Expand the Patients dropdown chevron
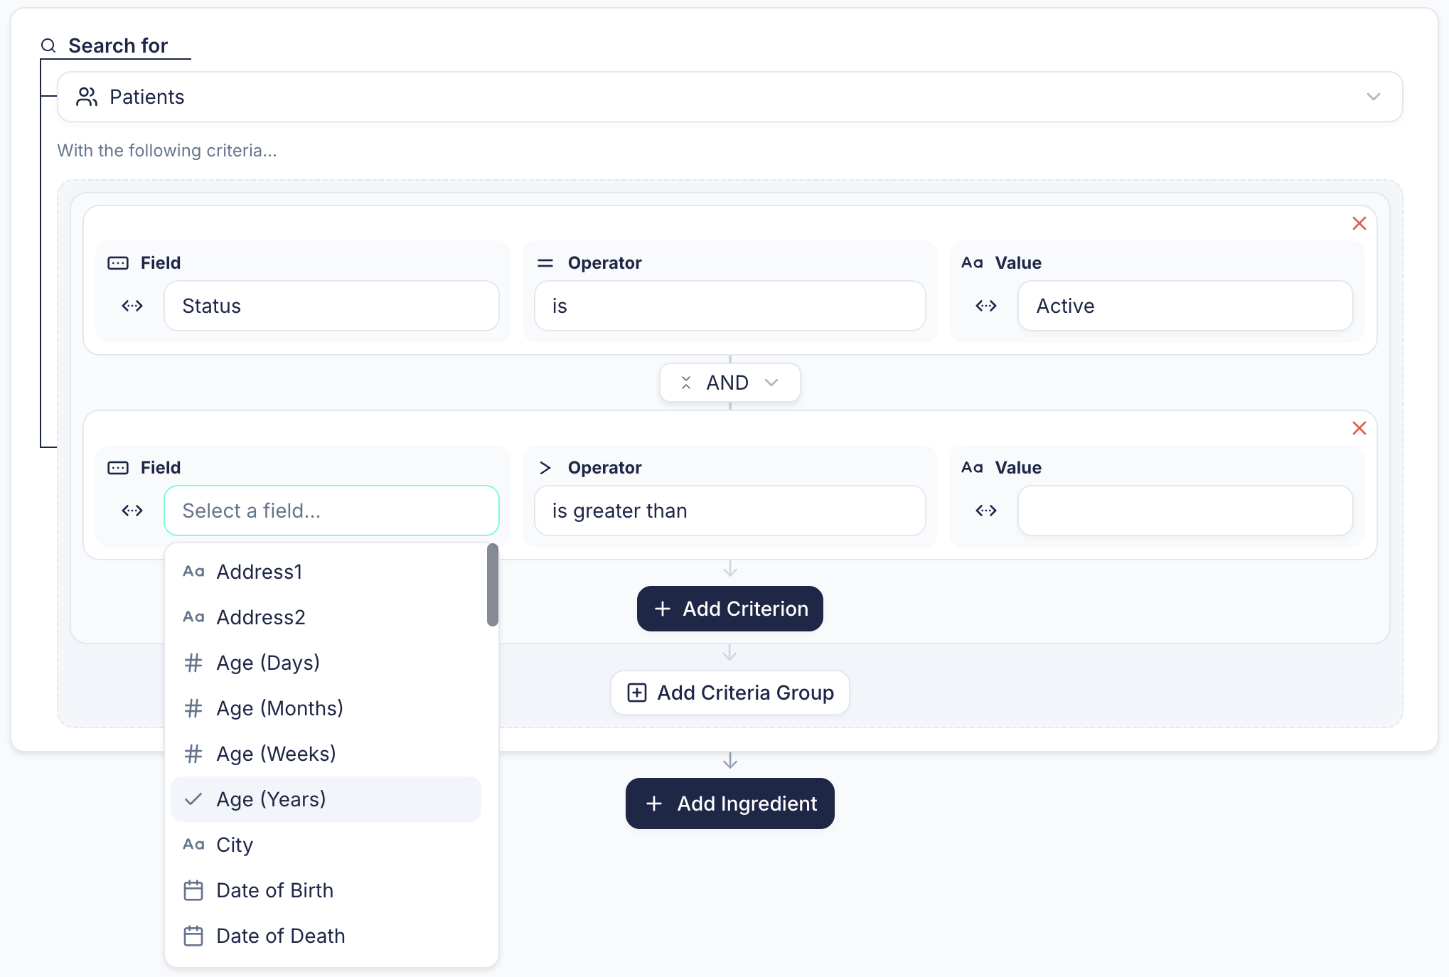The image size is (1449, 977). coord(1373,97)
